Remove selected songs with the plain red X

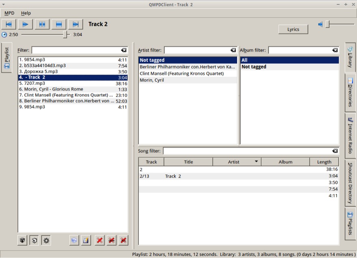[100, 240]
